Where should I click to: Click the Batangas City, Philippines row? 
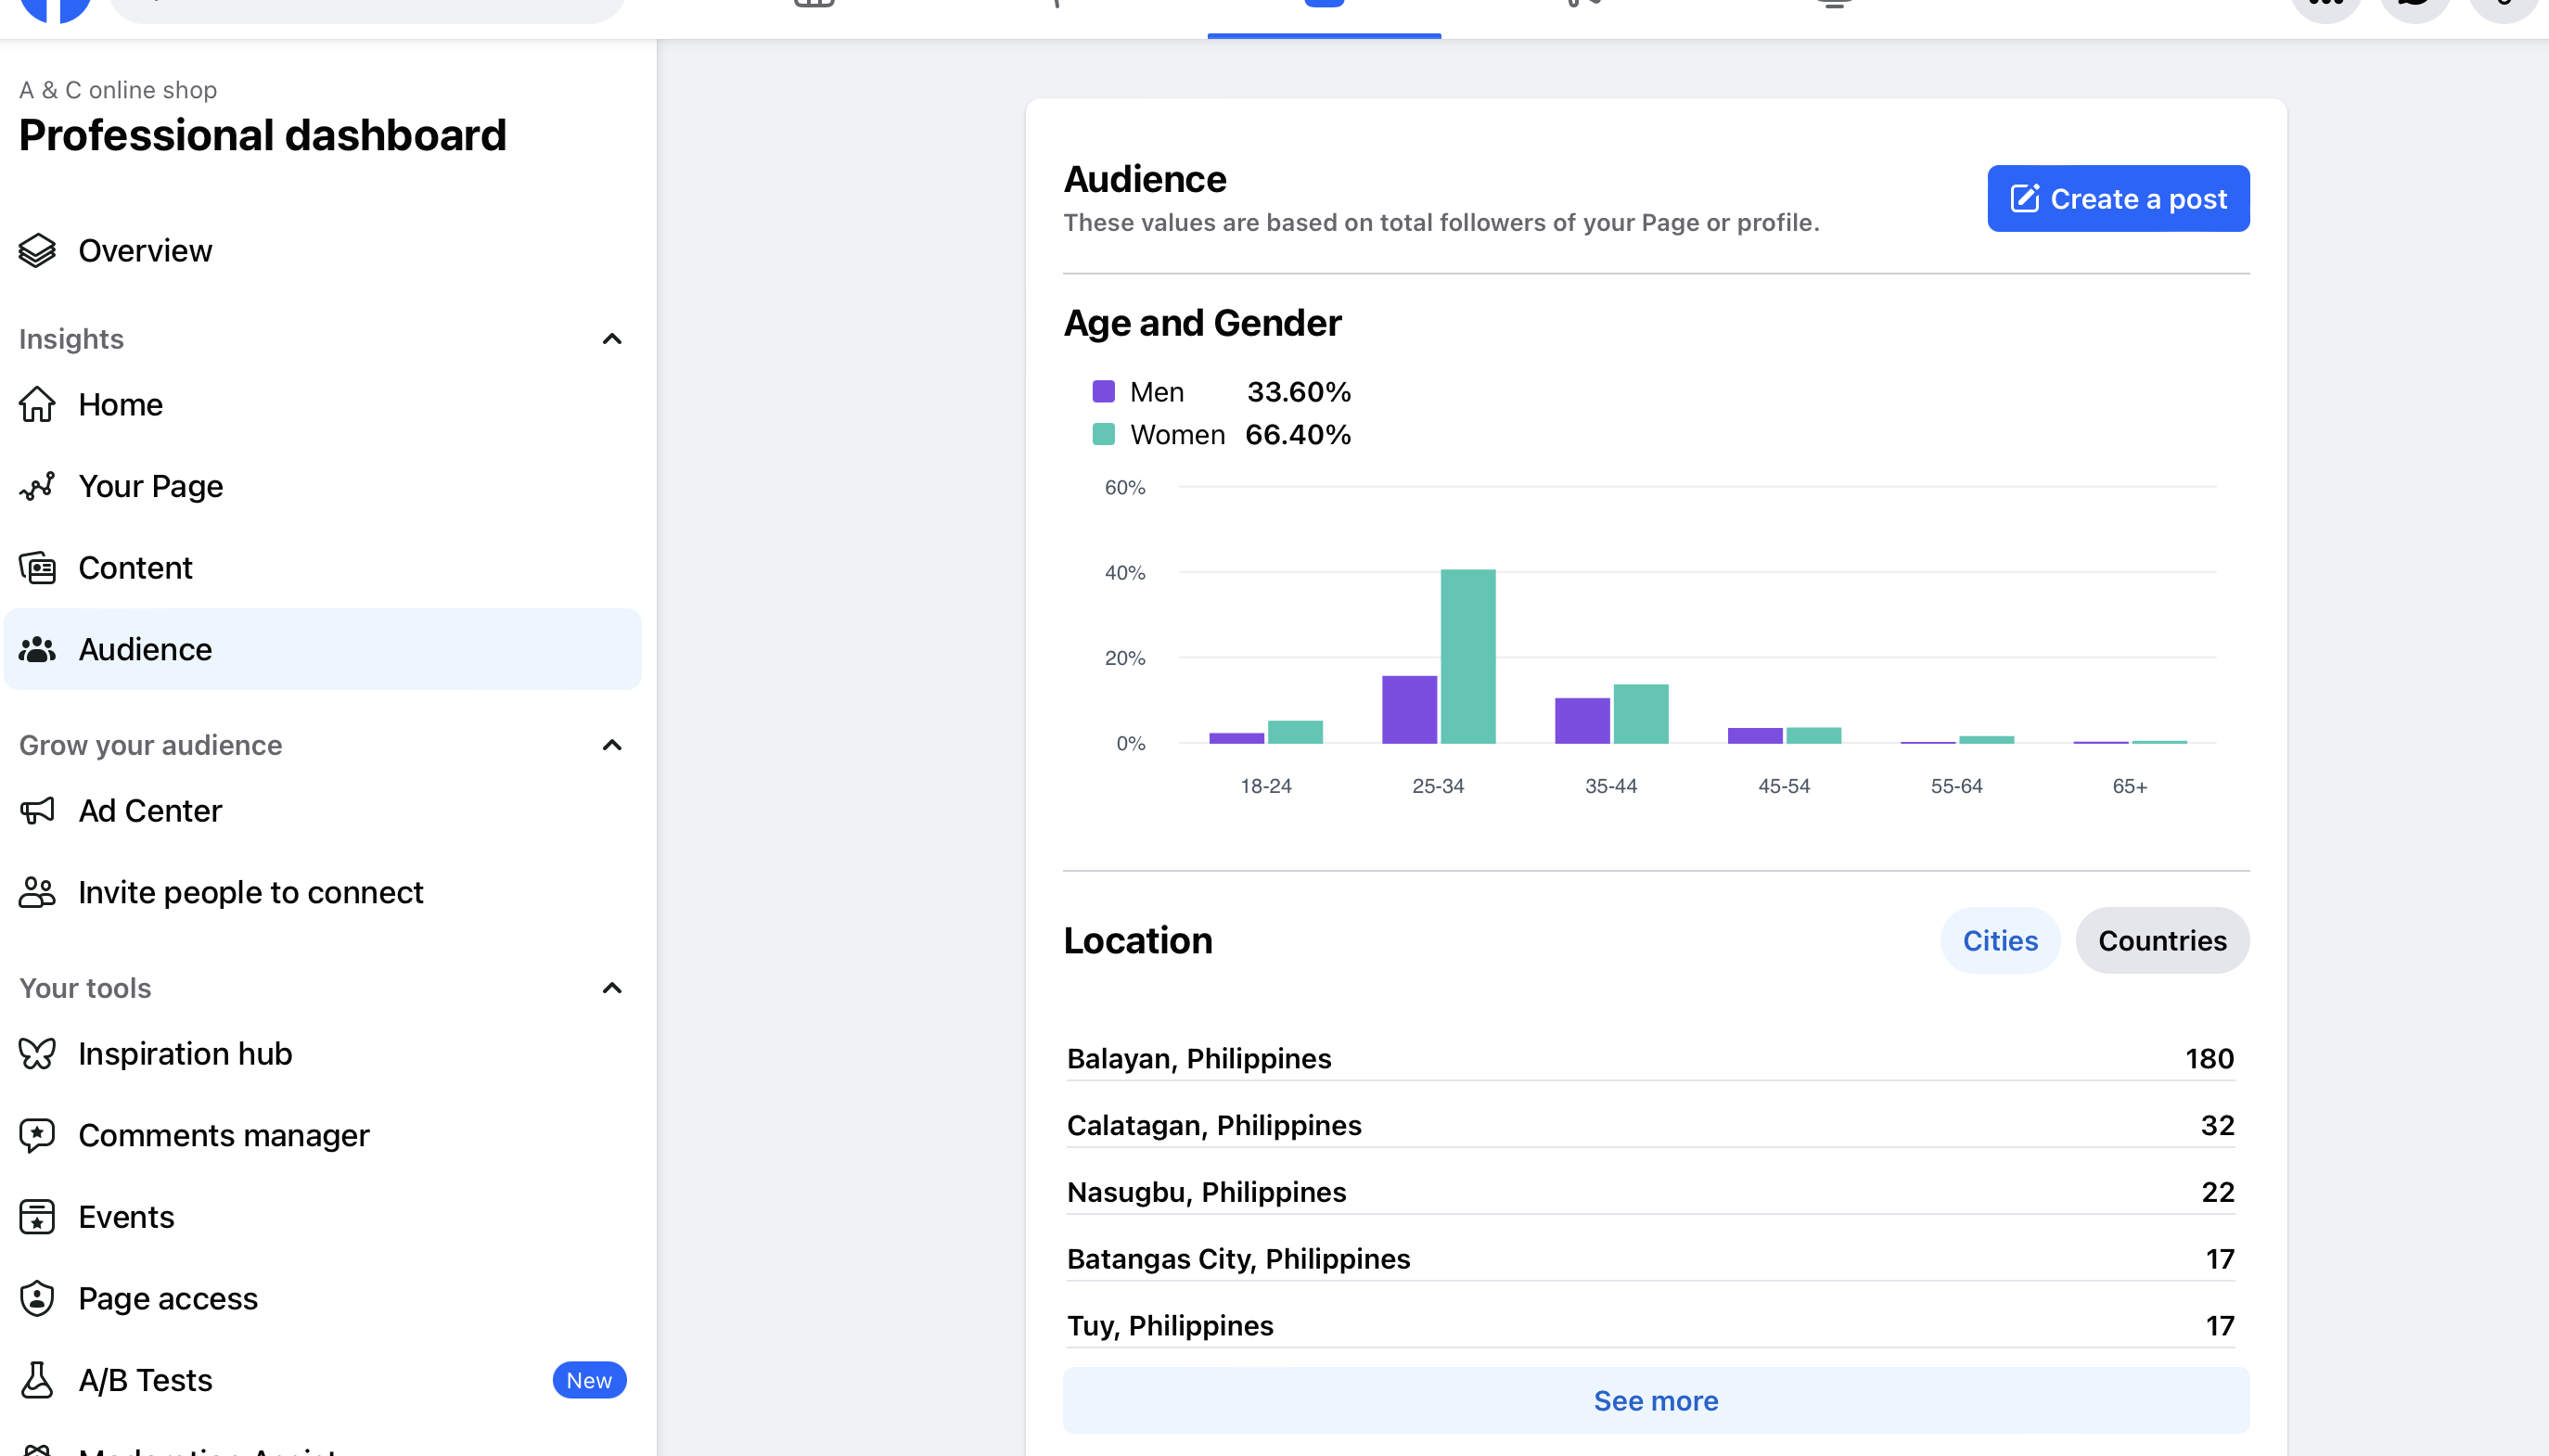coord(1650,1259)
